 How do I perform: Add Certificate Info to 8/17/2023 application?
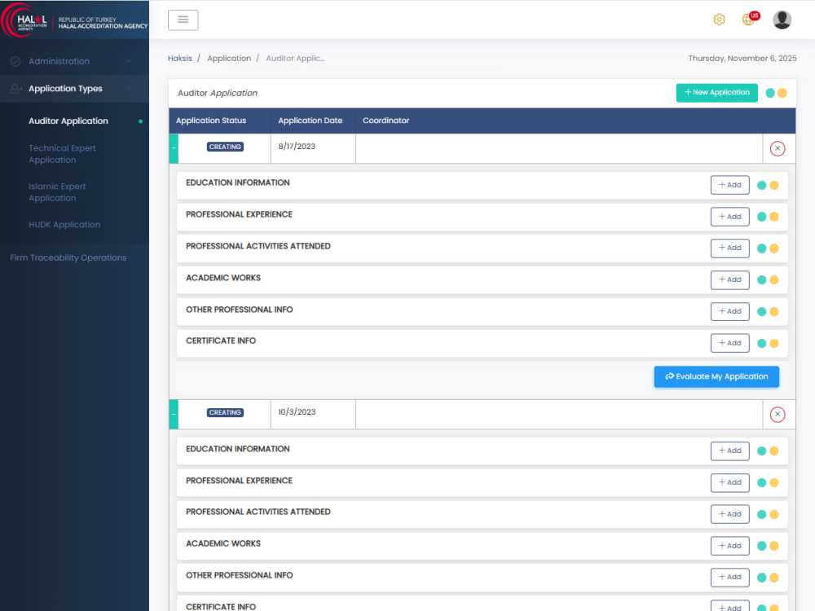click(729, 343)
